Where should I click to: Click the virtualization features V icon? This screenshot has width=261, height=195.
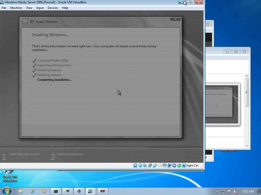pos(174,165)
